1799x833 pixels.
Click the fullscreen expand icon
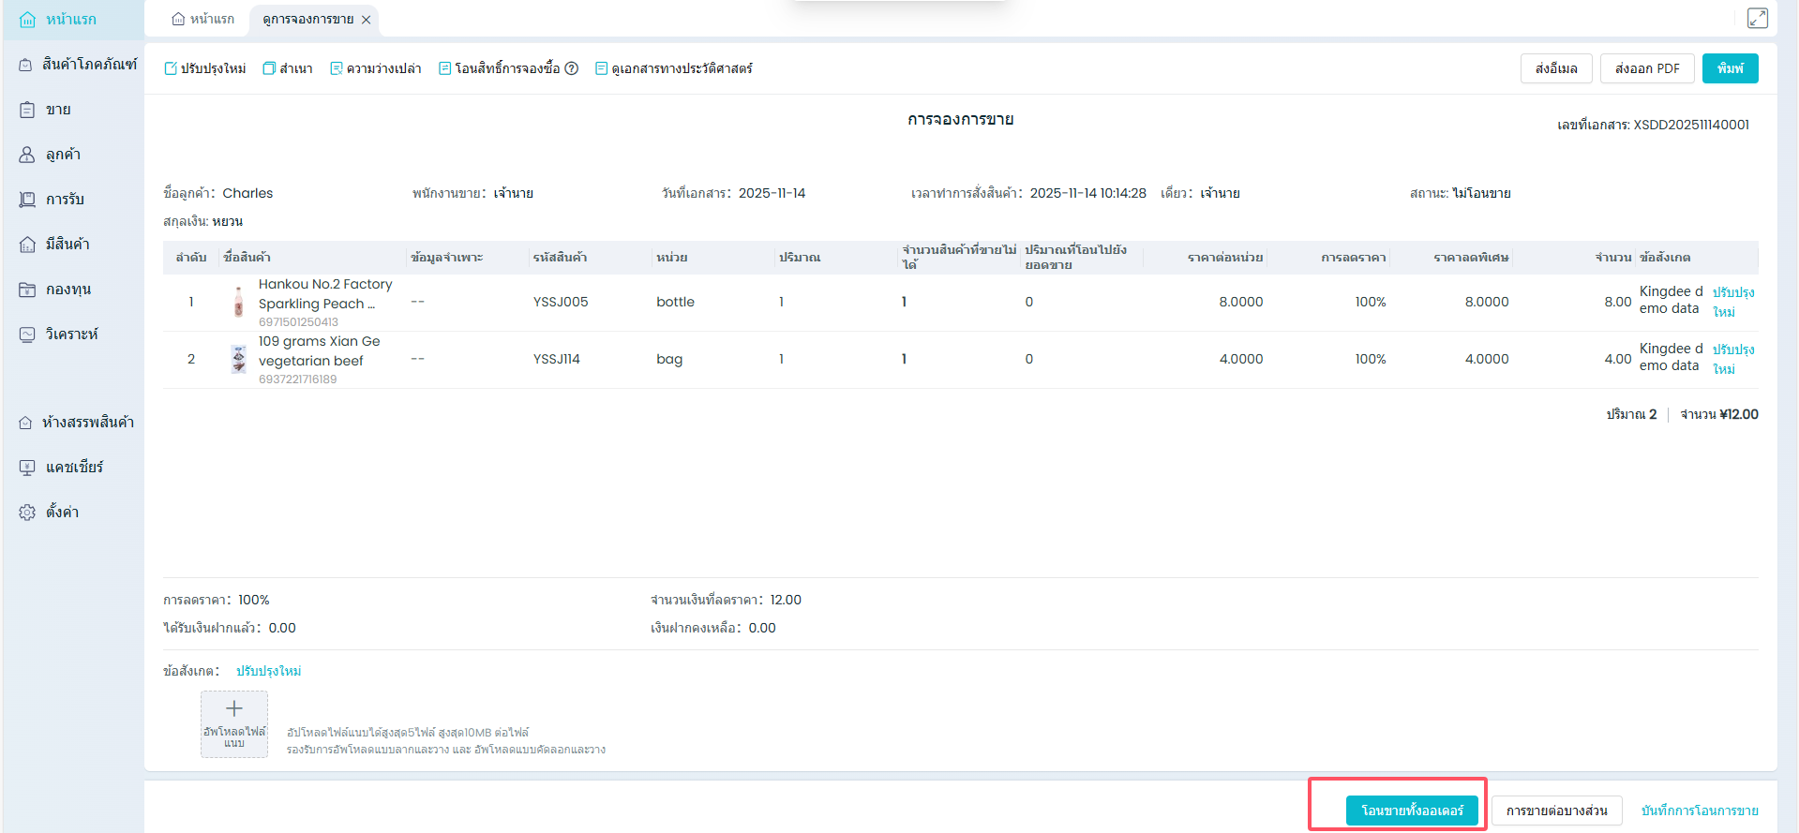1757,19
